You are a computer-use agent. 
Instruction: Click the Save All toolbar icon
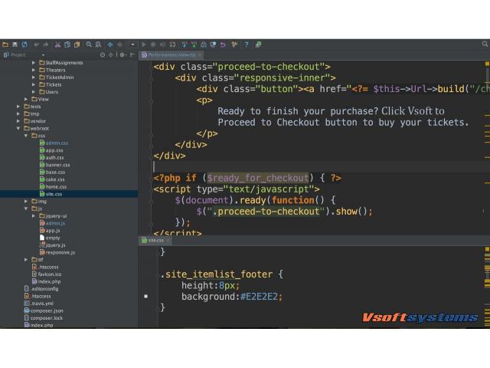click(x=15, y=45)
